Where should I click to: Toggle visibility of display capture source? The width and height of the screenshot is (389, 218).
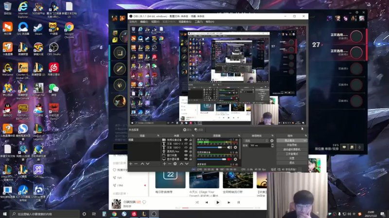[x=186, y=159]
